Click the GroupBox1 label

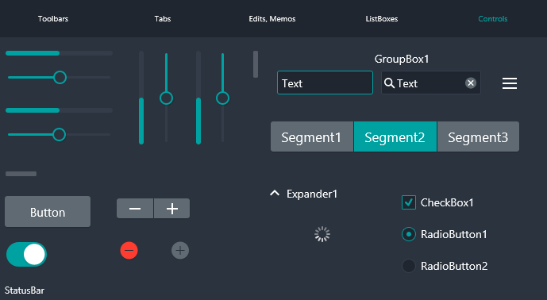coord(402,59)
